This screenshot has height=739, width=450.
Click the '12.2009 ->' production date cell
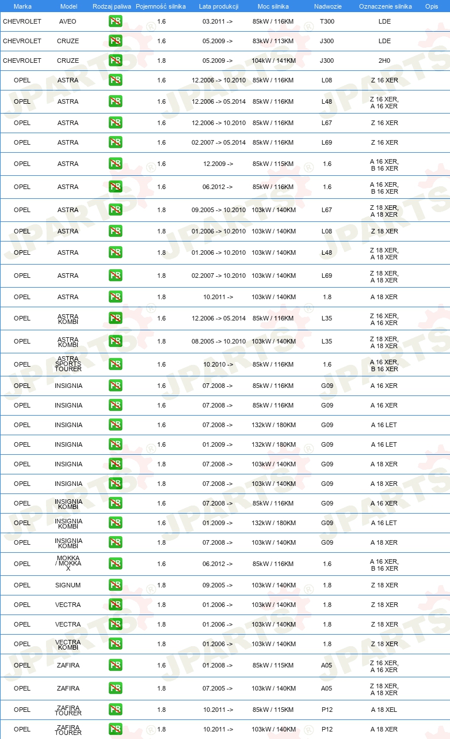(x=218, y=164)
